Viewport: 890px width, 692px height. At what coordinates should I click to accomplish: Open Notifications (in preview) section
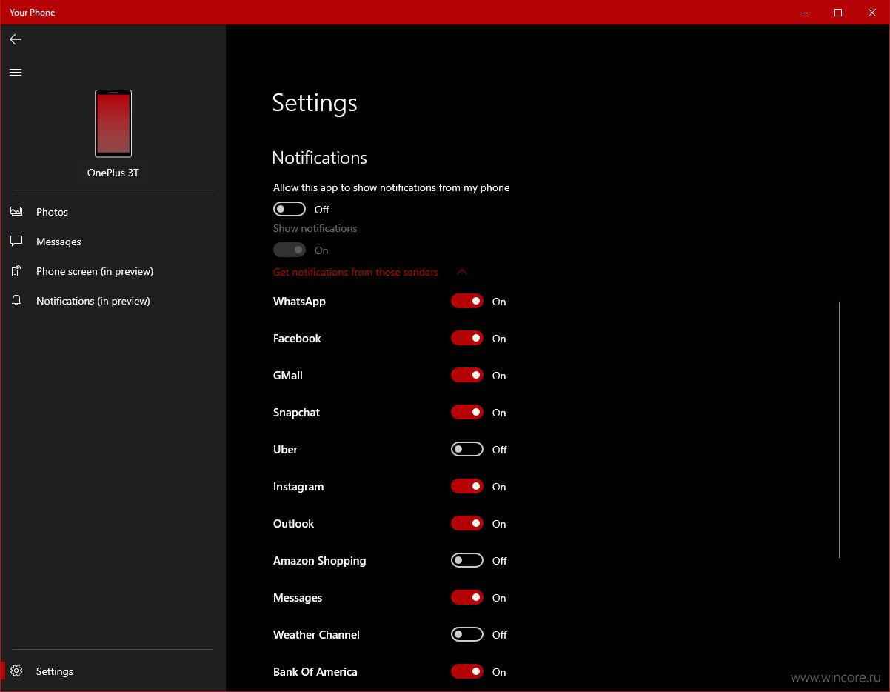(x=113, y=301)
